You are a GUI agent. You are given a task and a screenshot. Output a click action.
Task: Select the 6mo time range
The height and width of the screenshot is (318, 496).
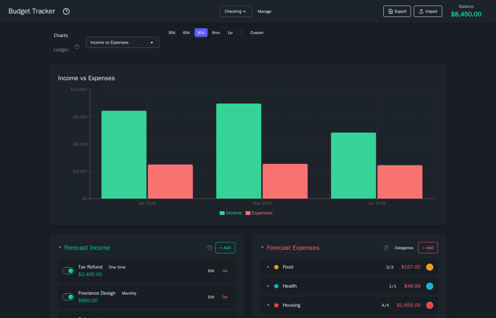coord(216,33)
